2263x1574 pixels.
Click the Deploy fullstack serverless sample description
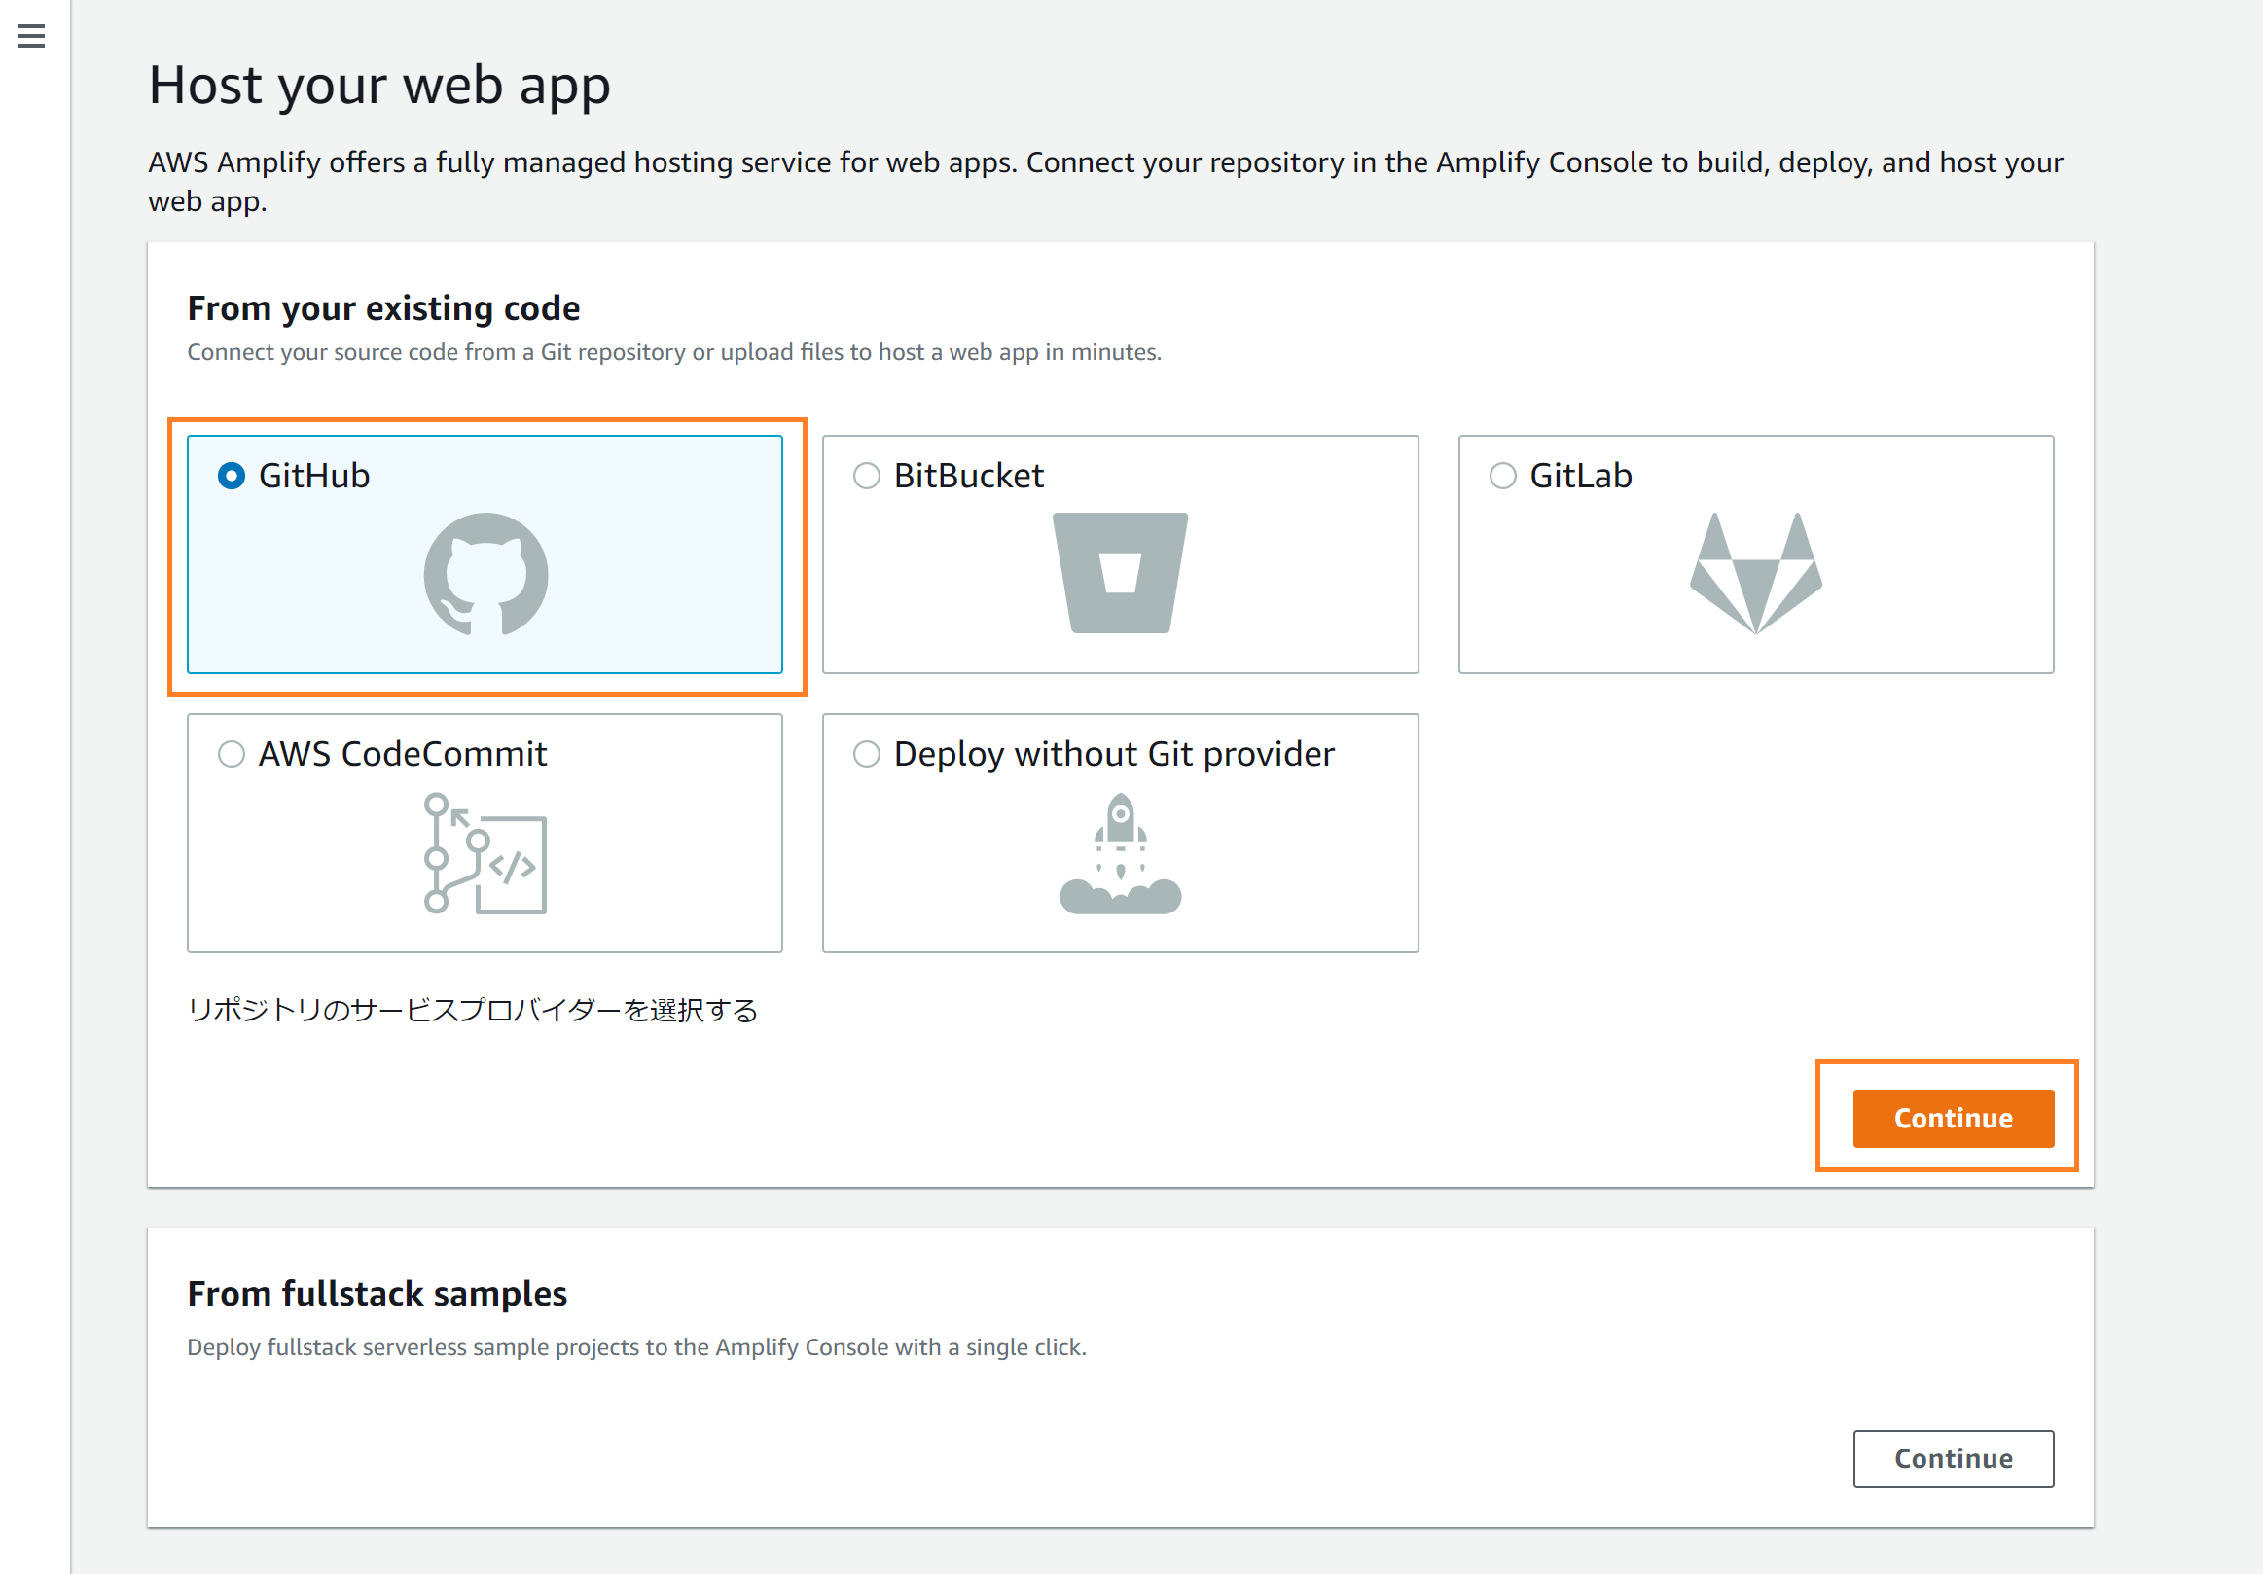[x=636, y=1347]
